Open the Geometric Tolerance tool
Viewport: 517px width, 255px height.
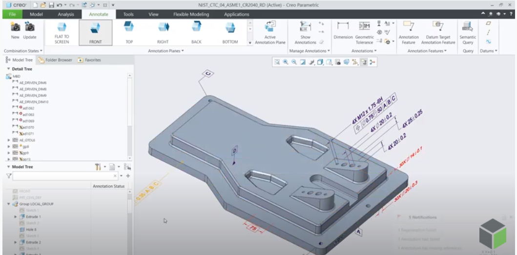pos(364,33)
